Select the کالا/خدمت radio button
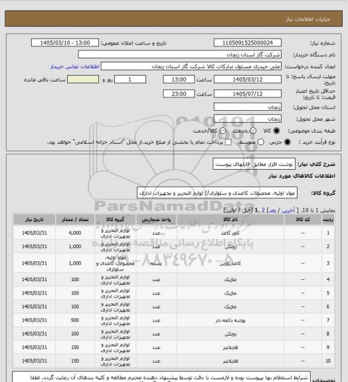 pyautogui.click(x=222, y=131)
